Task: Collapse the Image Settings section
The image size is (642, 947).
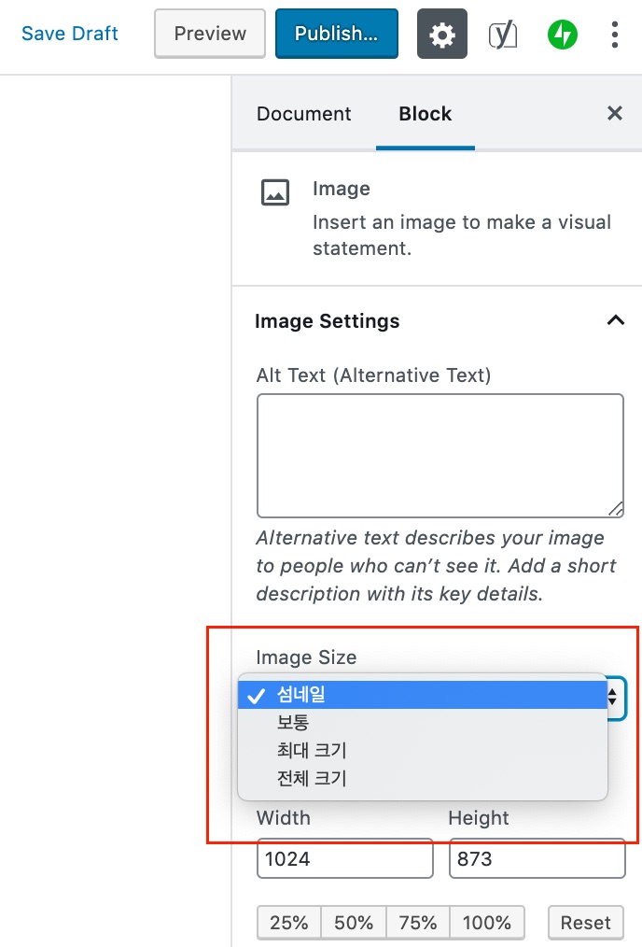Action: pyautogui.click(x=615, y=320)
